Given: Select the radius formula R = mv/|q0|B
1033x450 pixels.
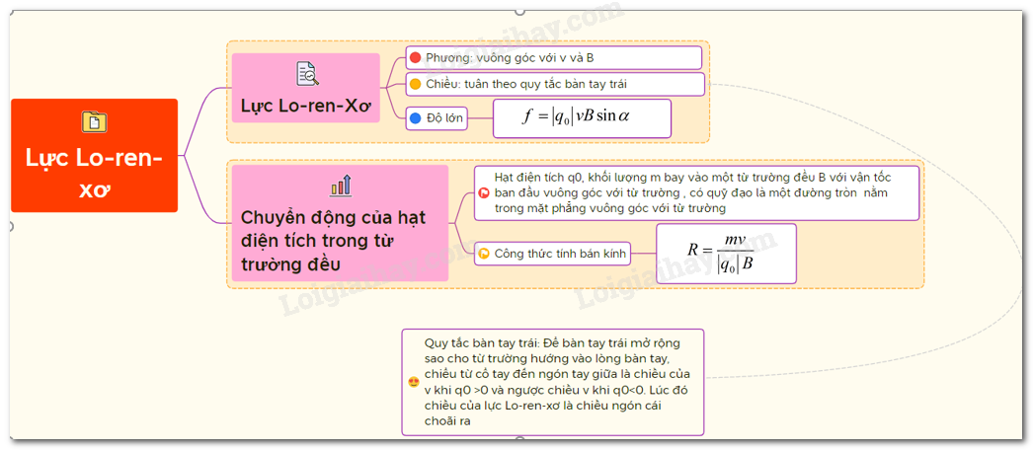Looking at the screenshot, I should click(x=726, y=254).
